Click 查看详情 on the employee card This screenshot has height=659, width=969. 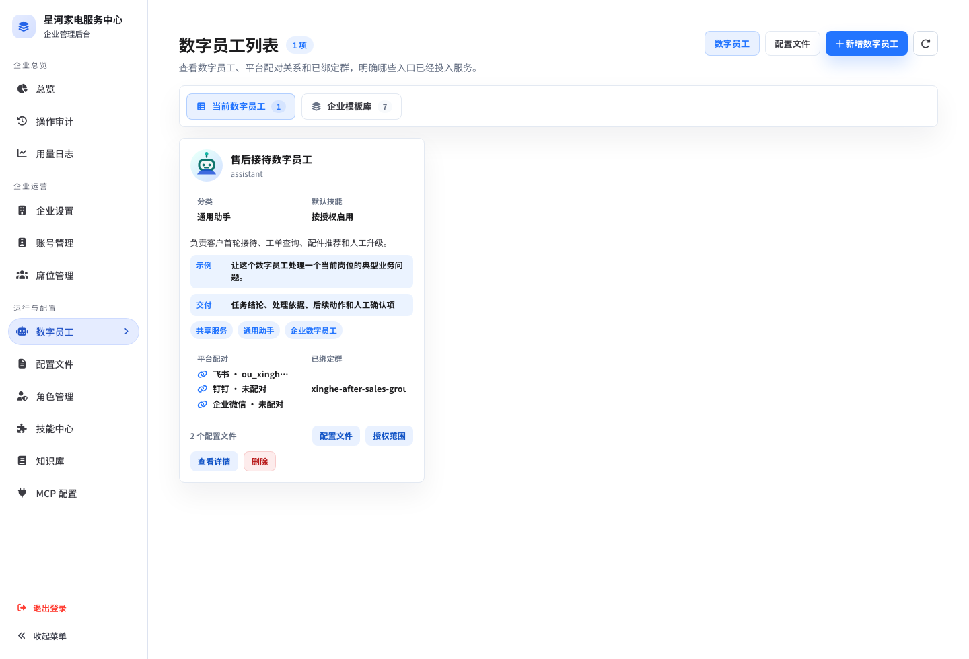214,461
